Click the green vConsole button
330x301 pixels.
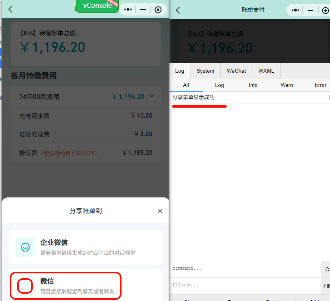[97, 6]
